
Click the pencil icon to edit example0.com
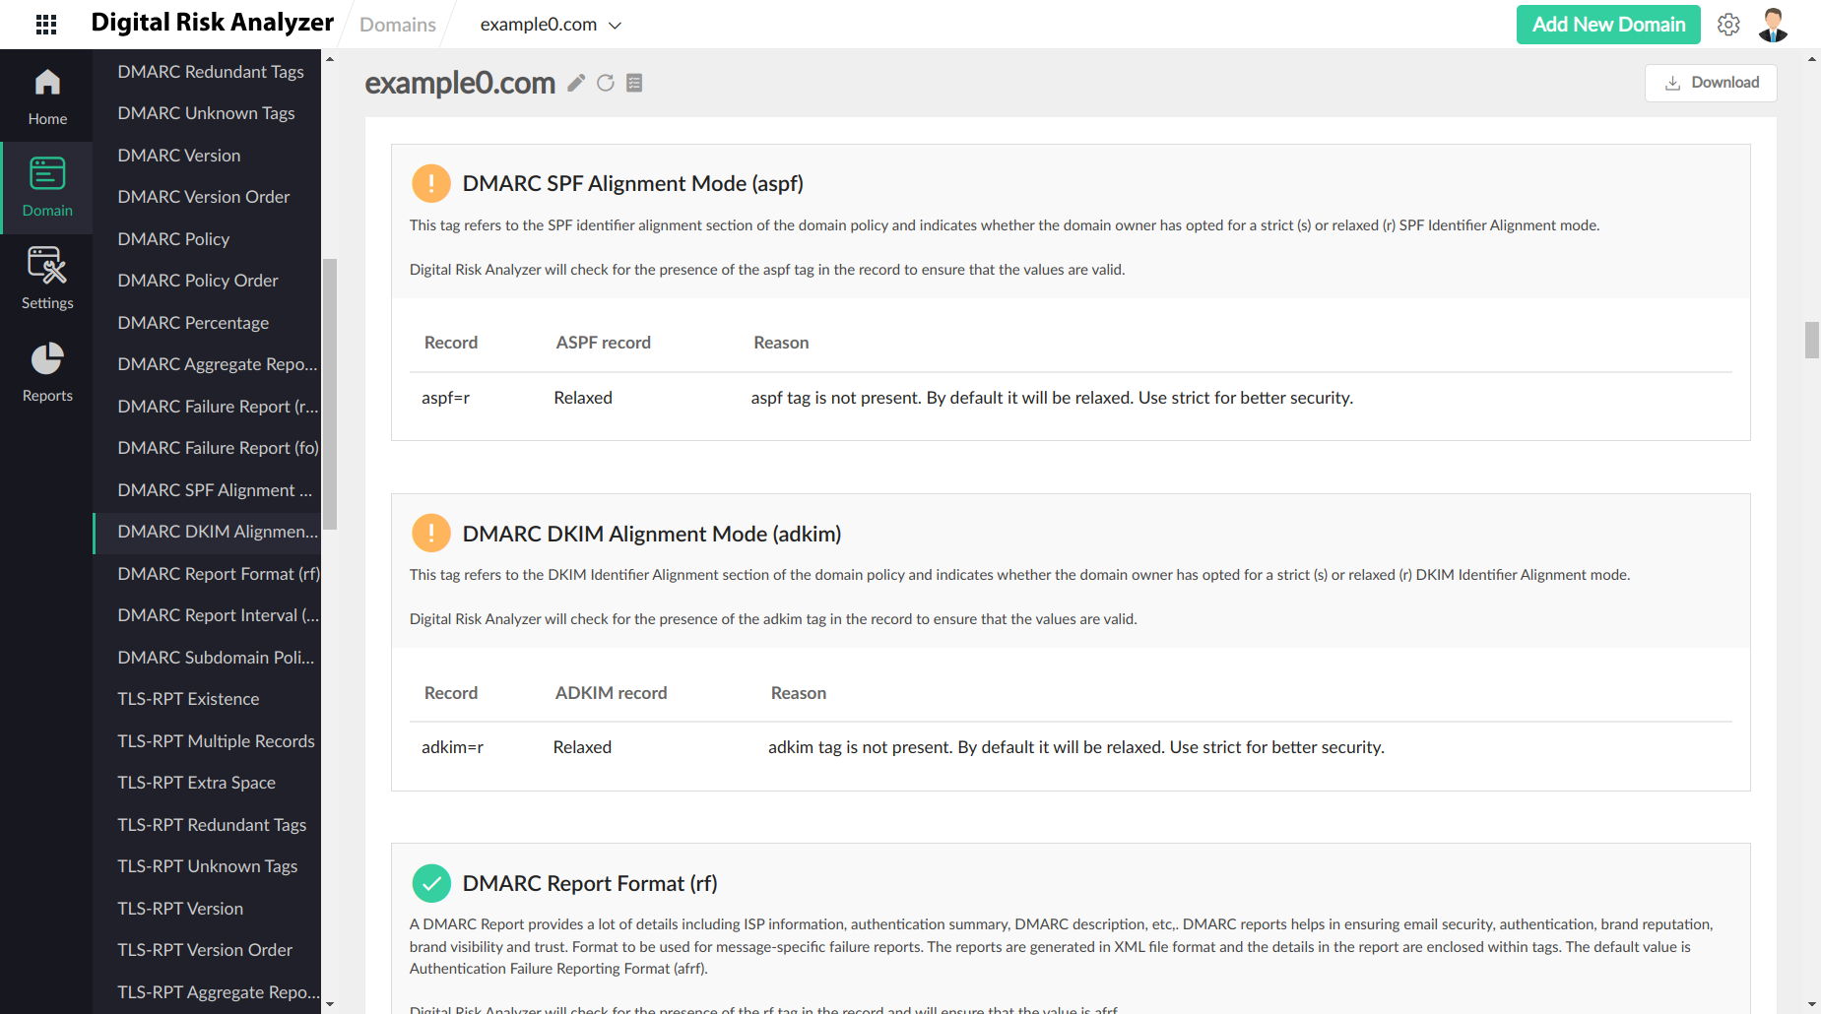576,83
